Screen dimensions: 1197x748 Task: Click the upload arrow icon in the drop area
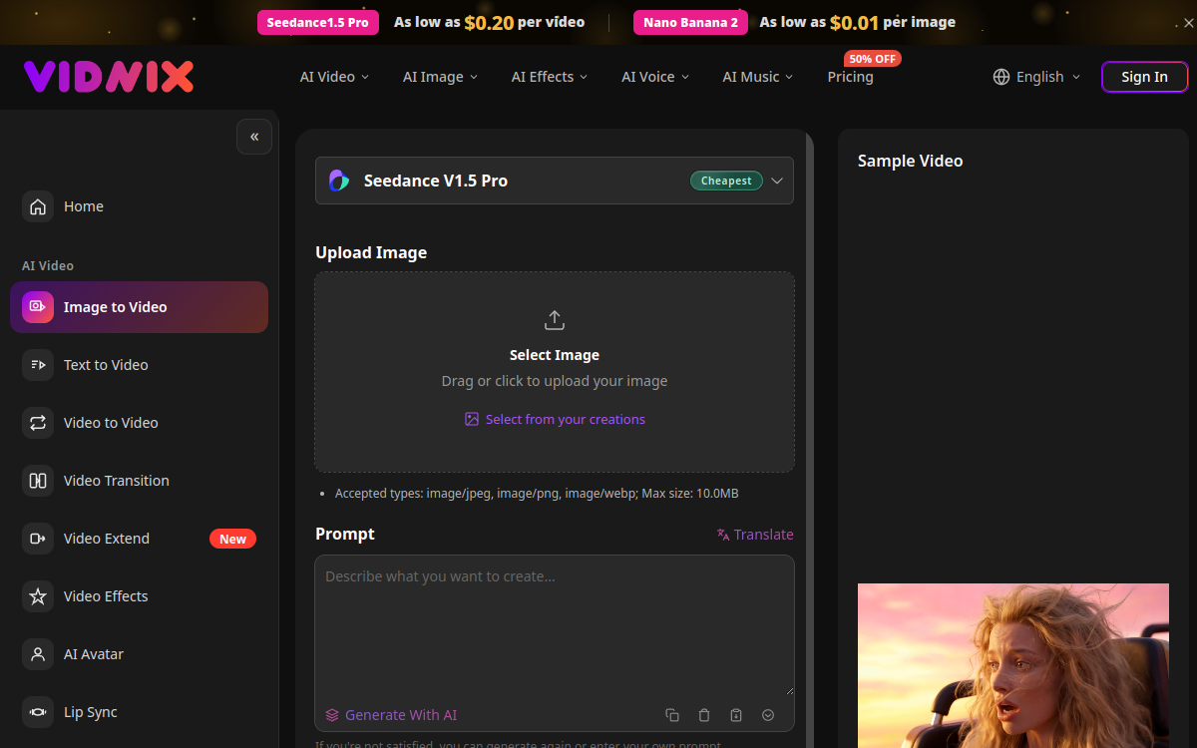point(555,320)
